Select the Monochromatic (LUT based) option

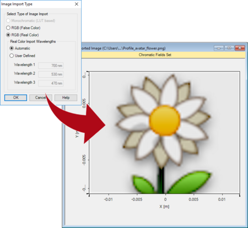(31, 20)
